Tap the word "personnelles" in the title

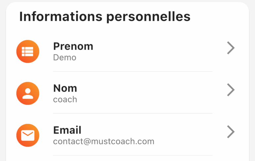[148, 17]
